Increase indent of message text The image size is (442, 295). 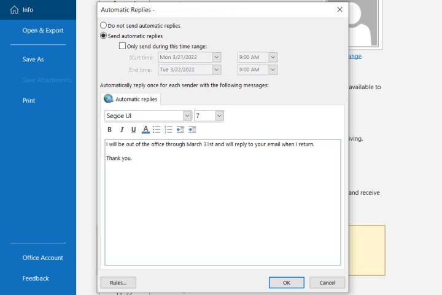coord(192,130)
